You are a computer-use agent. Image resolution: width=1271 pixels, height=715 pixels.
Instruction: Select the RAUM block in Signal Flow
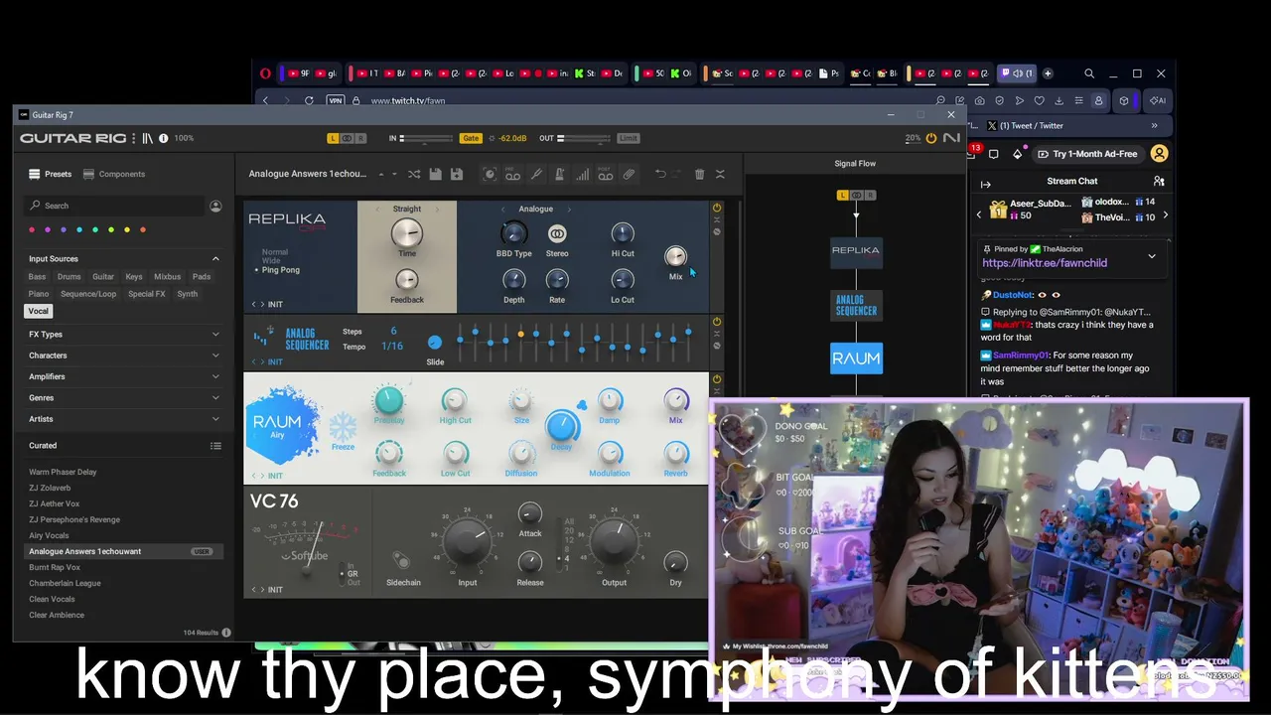tap(856, 358)
